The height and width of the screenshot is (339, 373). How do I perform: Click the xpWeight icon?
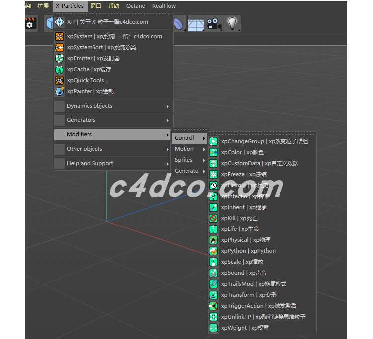coord(213,328)
